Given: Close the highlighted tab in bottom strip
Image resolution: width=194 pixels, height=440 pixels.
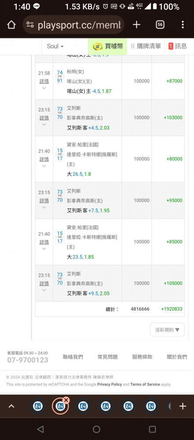Looking at the screenshot, I should point(66,400).
